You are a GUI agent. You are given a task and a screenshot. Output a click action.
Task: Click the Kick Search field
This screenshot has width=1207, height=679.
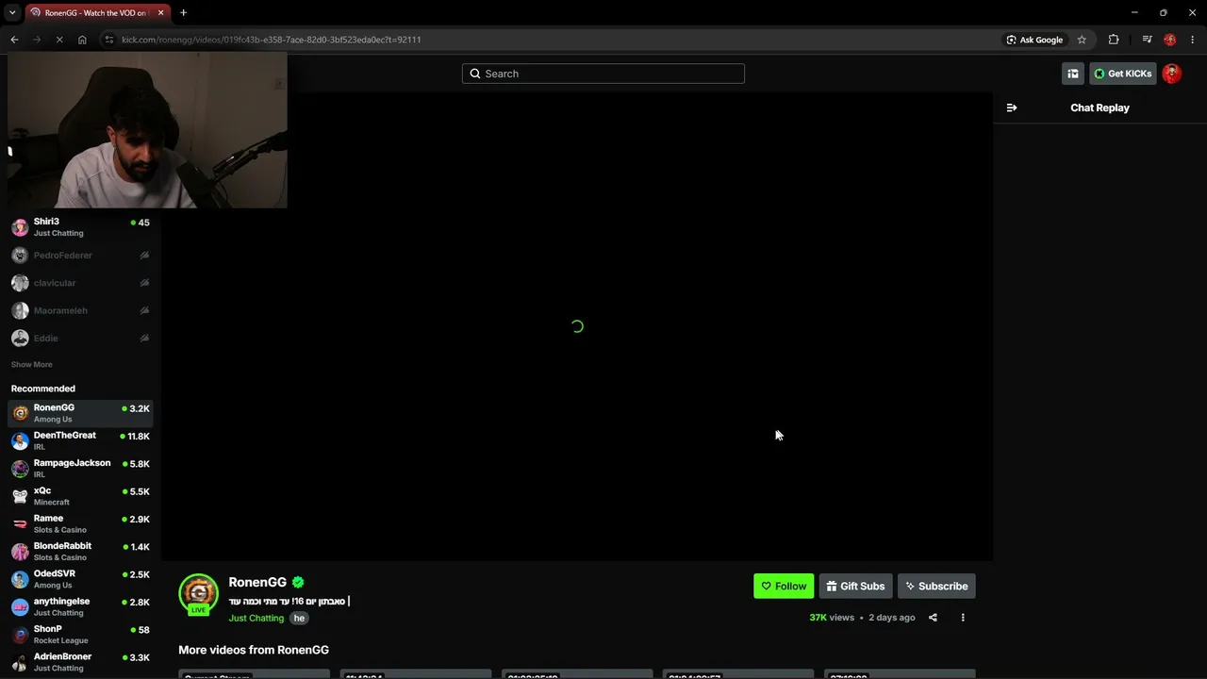point(603,74)
